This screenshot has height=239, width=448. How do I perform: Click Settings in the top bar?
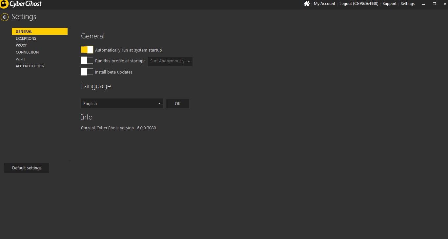coord(408,4)
